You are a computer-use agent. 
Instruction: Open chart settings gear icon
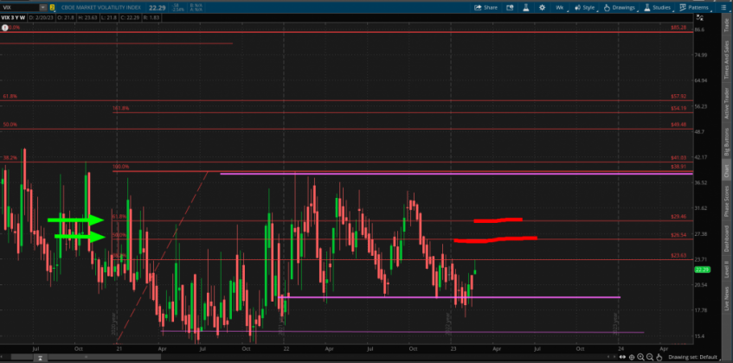point(542,8)
